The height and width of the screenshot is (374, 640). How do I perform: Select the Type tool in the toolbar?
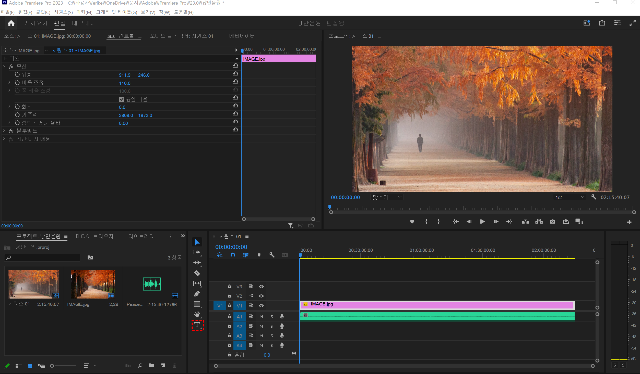point(197,325)
